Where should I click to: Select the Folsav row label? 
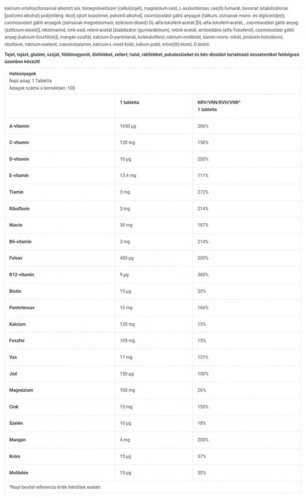click(x=16, y=258)
